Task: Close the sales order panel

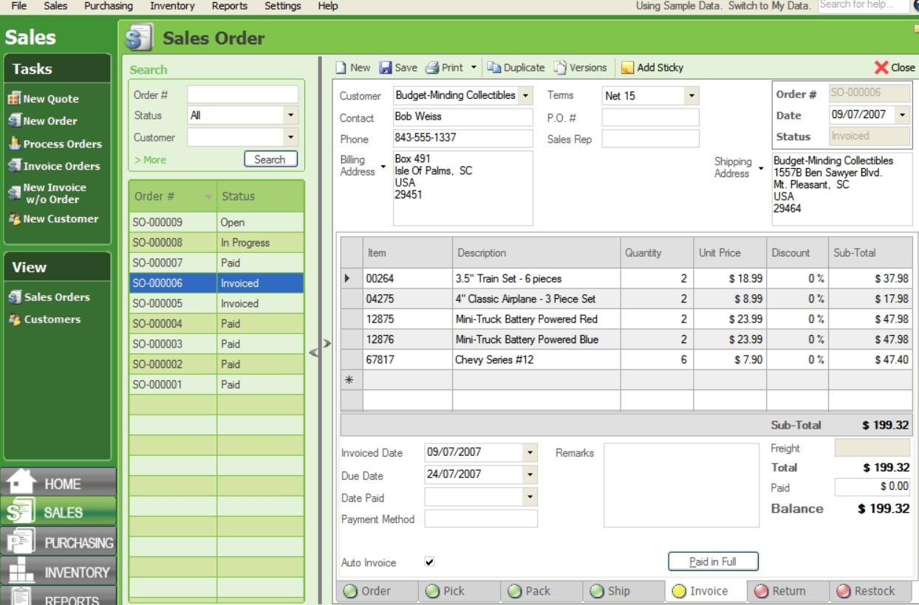Action: 895,67
